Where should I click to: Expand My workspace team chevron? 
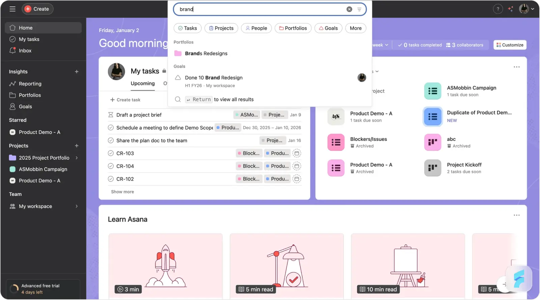tap(77, 207)
